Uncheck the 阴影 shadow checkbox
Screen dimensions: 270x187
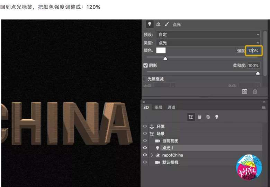[145, 65]
